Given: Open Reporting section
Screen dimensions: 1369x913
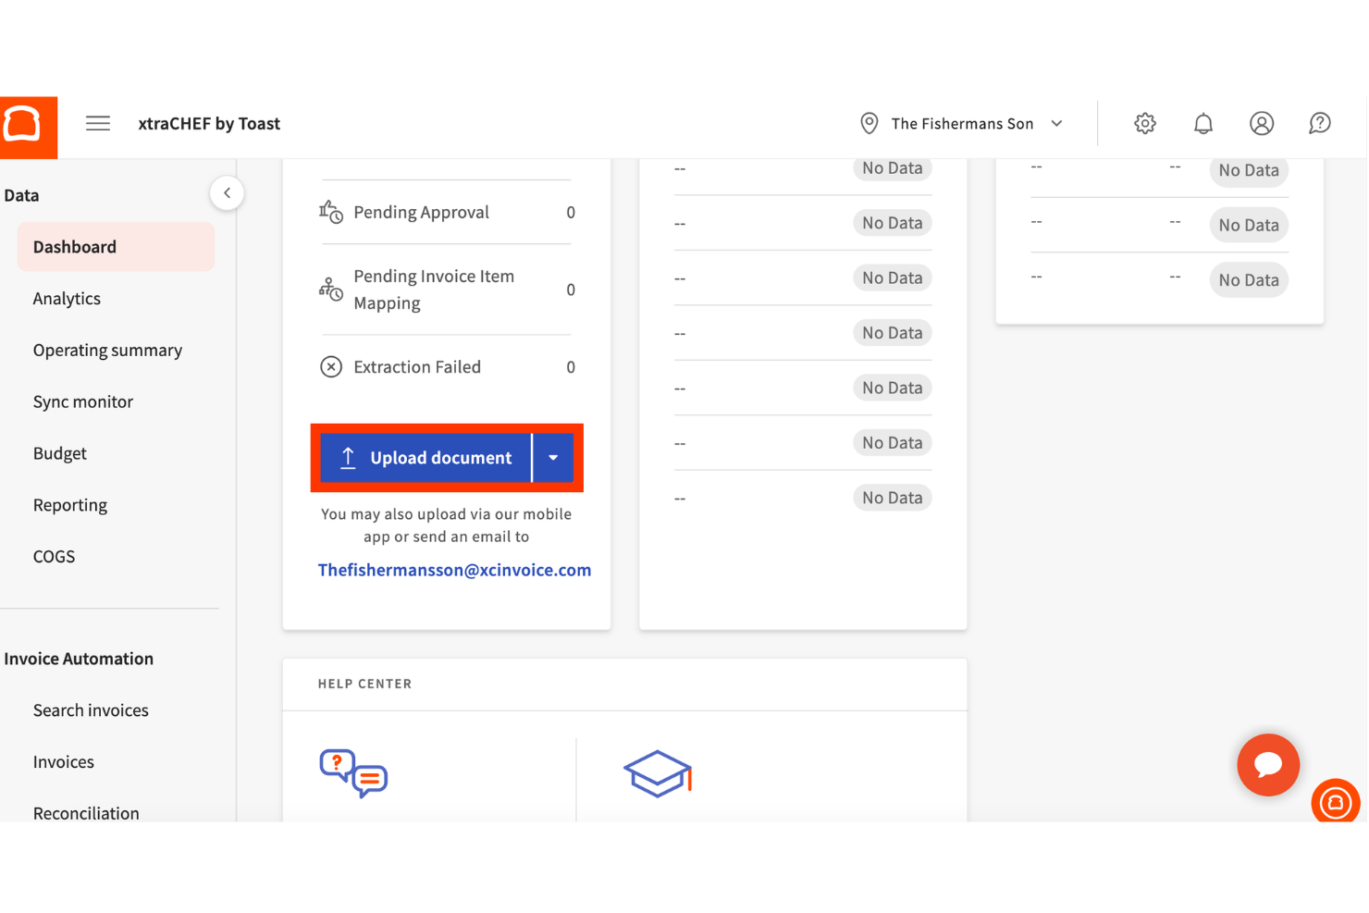Looking at the screenshot, I should (70, 505).
